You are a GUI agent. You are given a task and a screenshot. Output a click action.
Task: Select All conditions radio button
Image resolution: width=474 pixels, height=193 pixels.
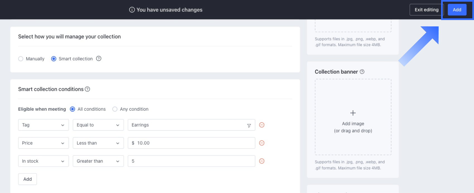click(72, 109)
